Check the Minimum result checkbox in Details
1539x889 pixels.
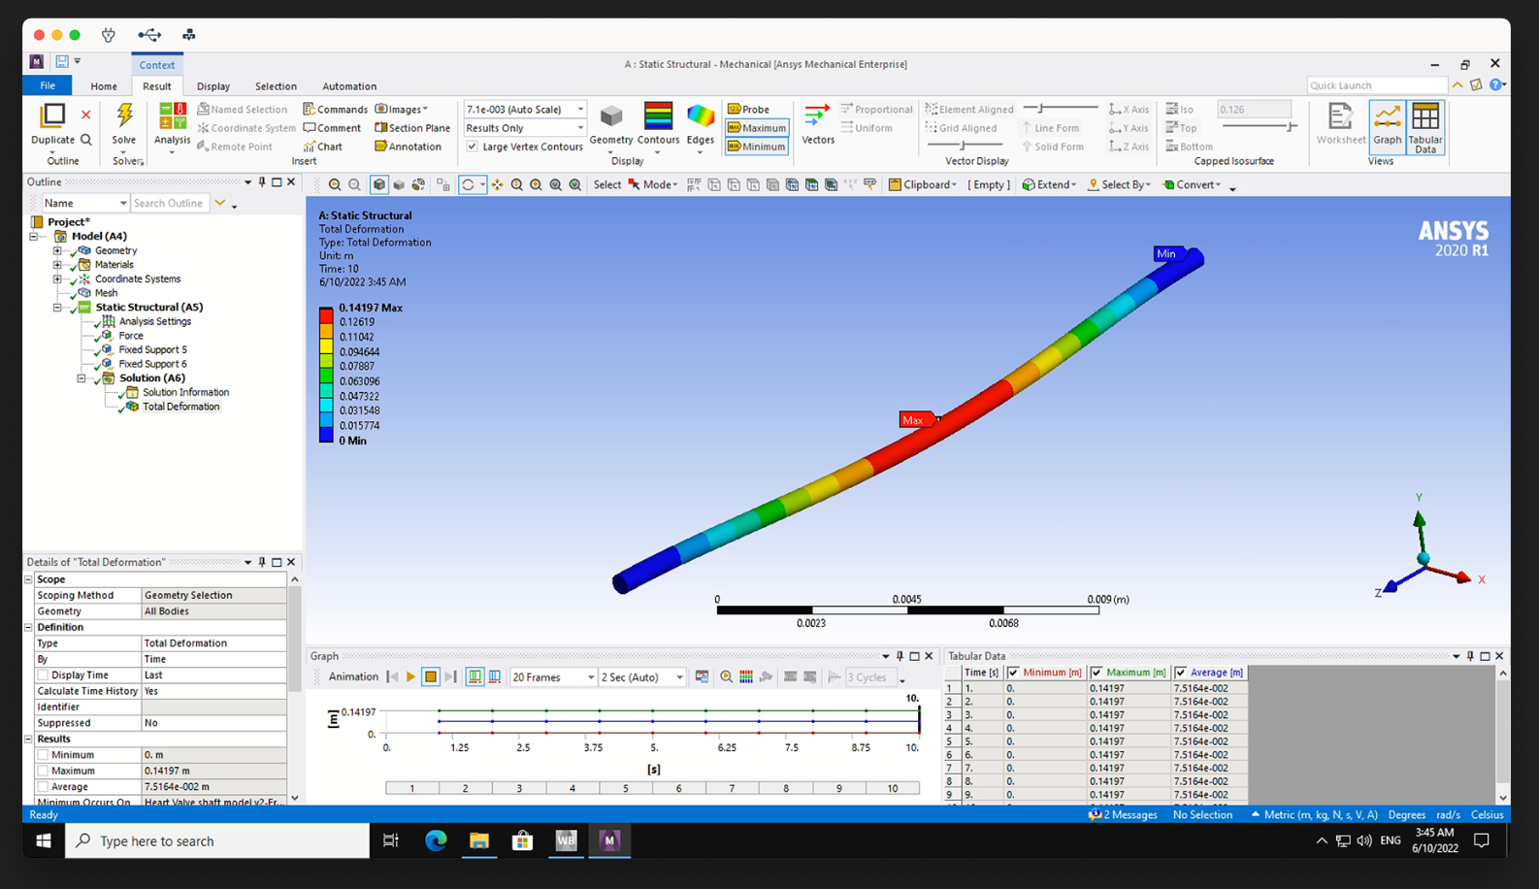[43, 754]
